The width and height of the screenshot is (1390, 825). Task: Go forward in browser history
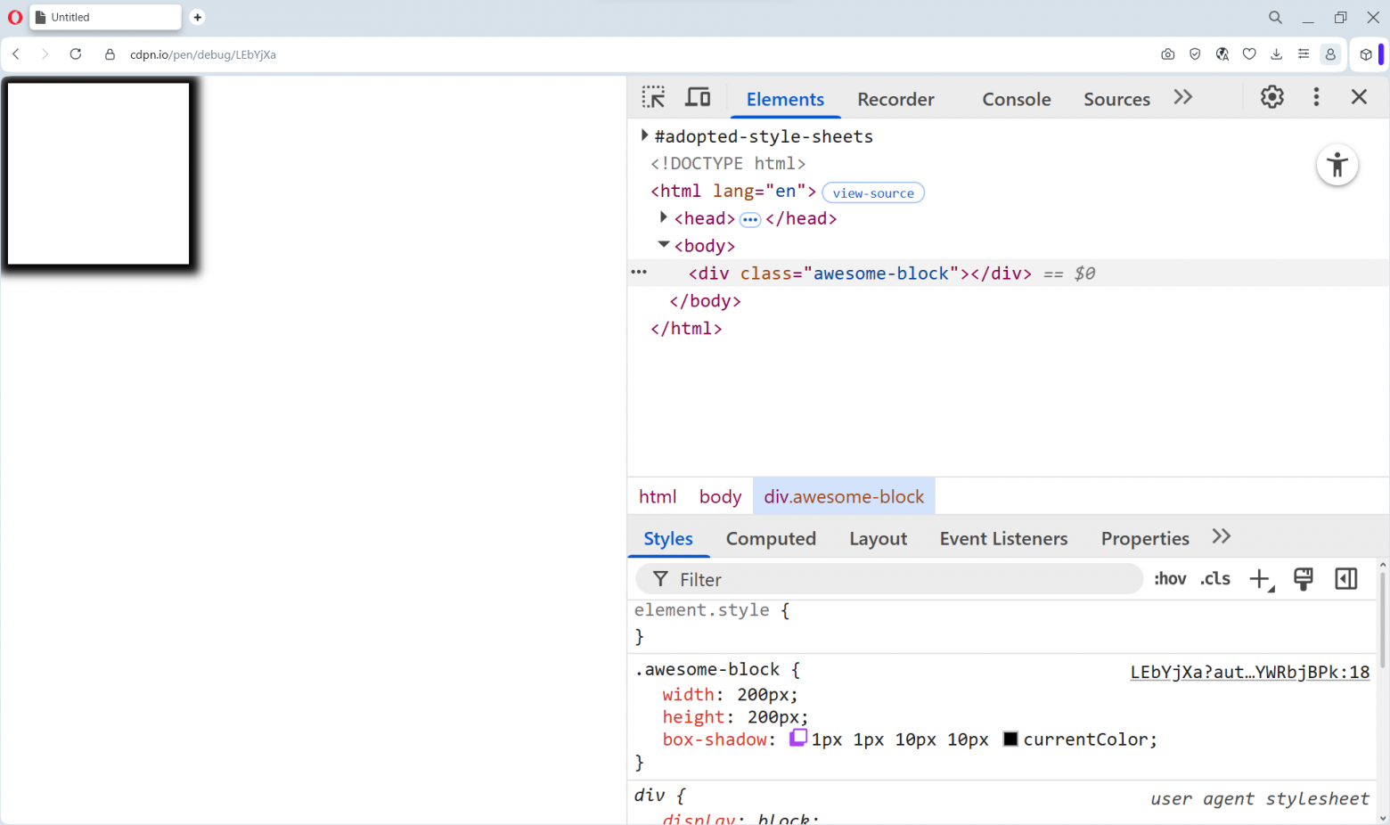pos(45,54)
